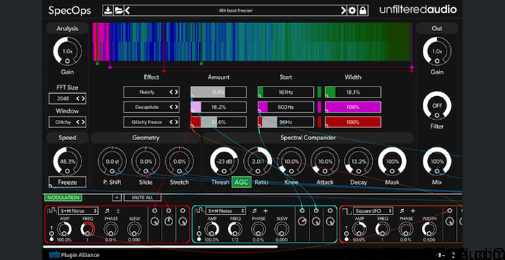Click the 161Hz Start field
The image size is (505, 260).
click(286, 92)
